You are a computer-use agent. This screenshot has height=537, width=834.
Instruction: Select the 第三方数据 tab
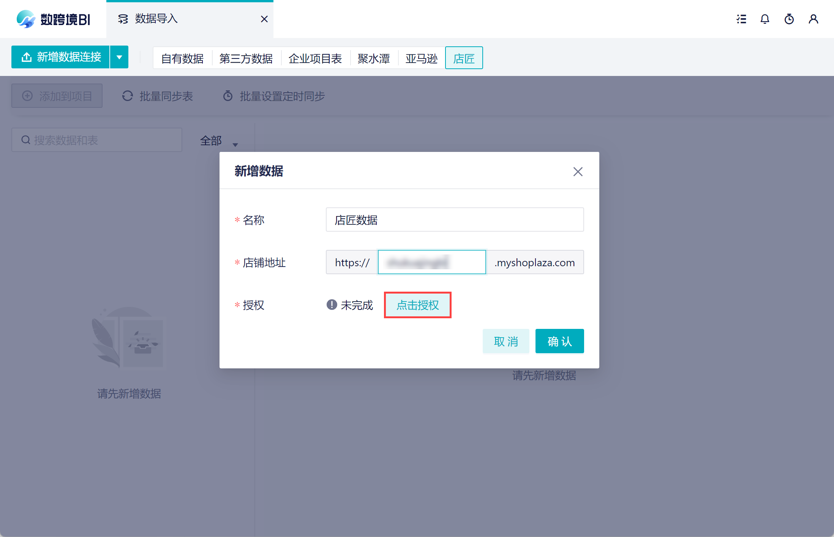246,58
